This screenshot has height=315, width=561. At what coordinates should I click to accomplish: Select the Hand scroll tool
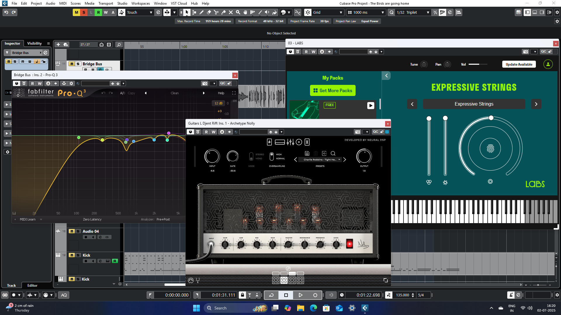[x=245, y=12]
